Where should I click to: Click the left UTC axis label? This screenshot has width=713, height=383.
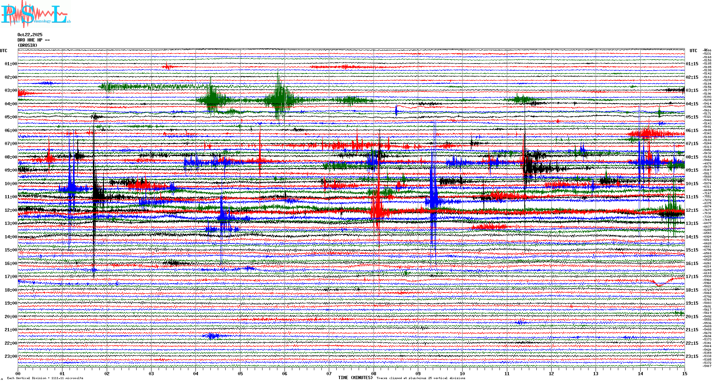4,51
